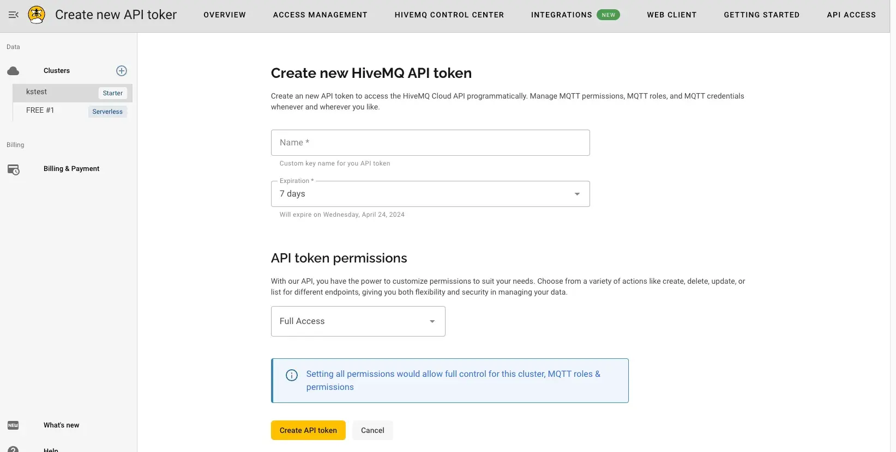Open the API Access tab

(x=851, y=15)
